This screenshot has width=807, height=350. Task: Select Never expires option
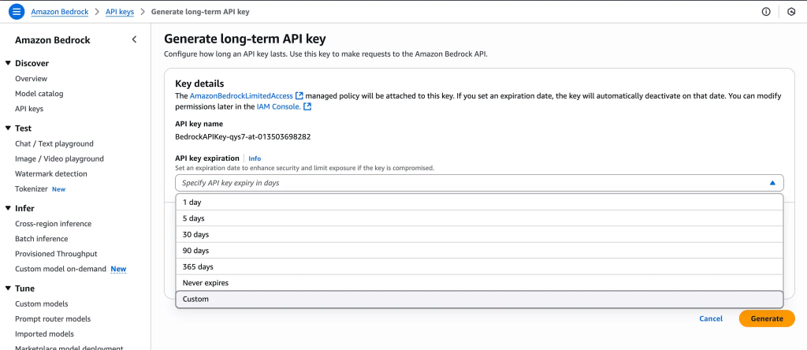click(x=205, y=283)
